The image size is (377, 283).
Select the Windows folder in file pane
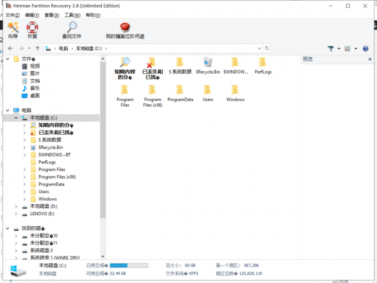[235, 93]
